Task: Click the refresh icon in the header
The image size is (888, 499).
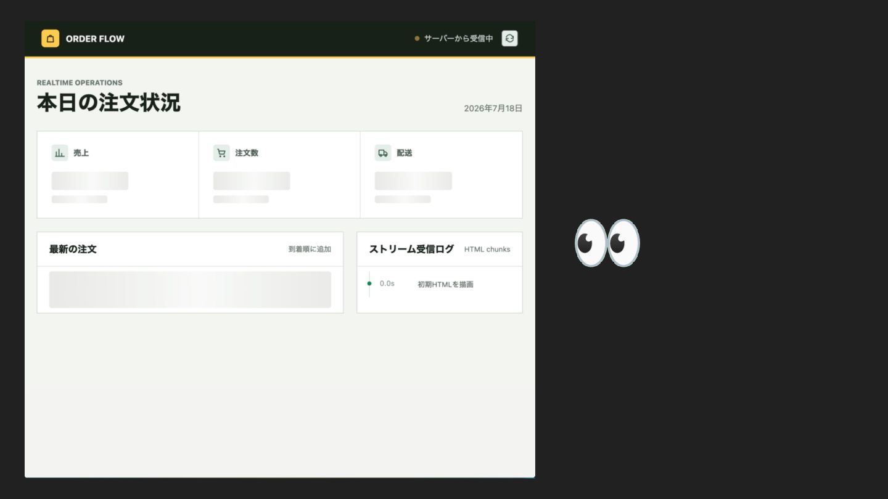Action: tap(509, 38)
